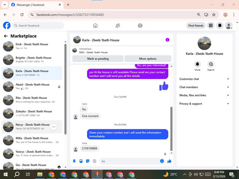Open the Friends icon in top navigation
Screen dimensions: 239x179
point(118,25)
